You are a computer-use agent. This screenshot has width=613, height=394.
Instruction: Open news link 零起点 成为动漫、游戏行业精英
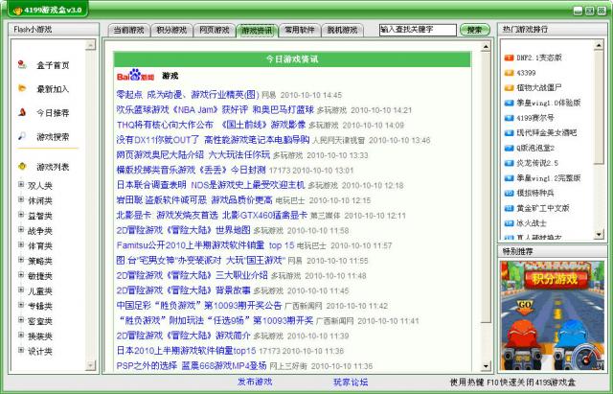pyautogui.click(x=188, y=95)
